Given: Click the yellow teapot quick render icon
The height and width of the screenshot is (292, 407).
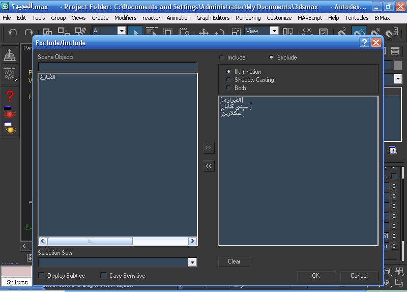Looking at the screenshot, I should point(10,128).
